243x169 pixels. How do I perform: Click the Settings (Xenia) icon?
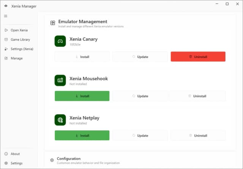pyautogui.click(x=6, y=49)
